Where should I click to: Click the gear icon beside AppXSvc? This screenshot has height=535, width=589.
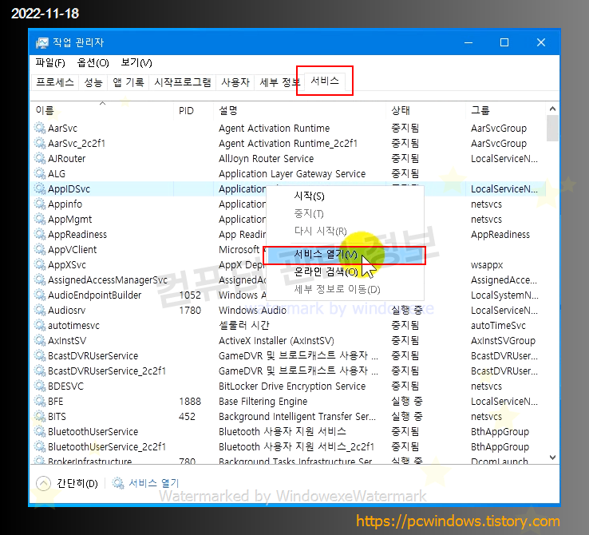coord(40,264)
